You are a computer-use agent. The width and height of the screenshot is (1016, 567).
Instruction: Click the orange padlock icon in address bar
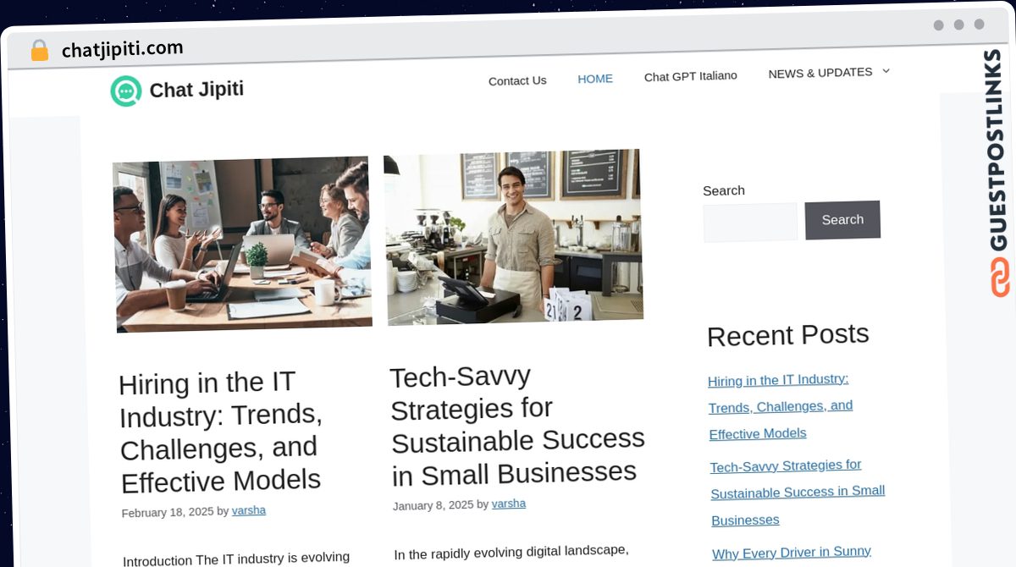[39, 51]
